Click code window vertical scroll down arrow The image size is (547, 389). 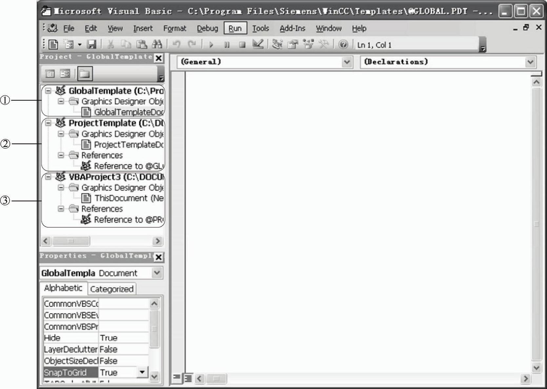(536, 368)
